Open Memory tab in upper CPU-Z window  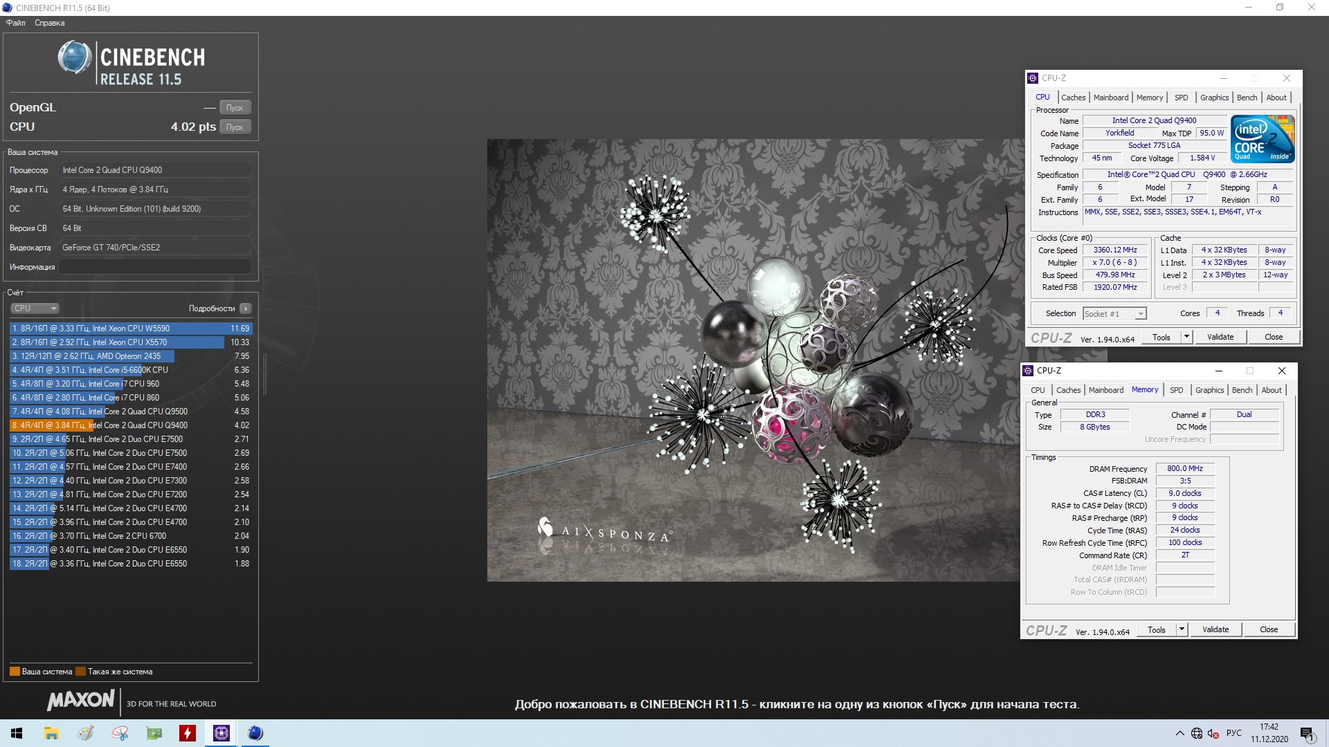click(x=1150, y=98)
